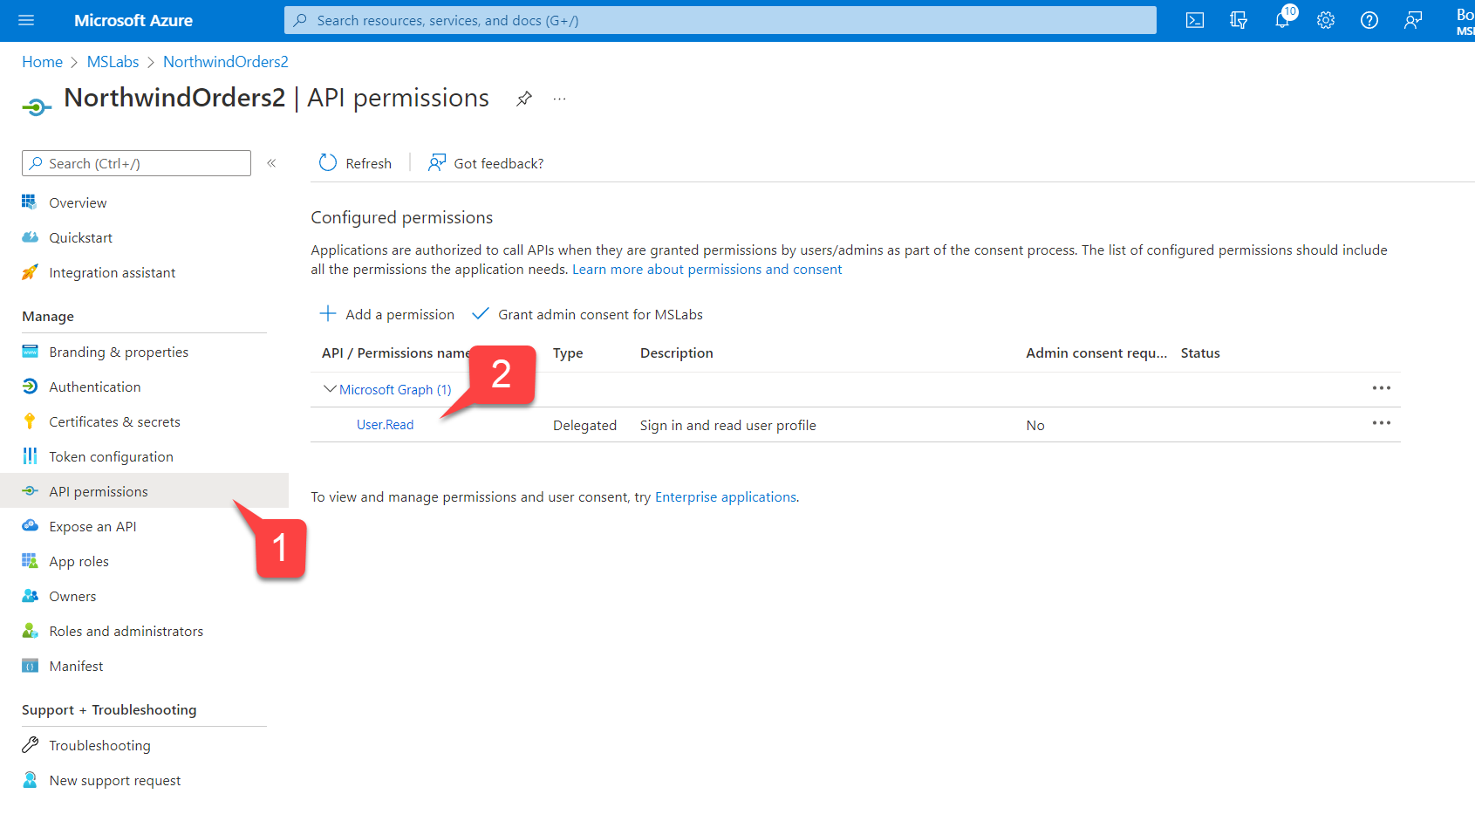The width and height of the screenshot is (1475, 828).
Task: Click the Microsoft Azure logo text
Action: pyautogui.click(x=133, y=20)
